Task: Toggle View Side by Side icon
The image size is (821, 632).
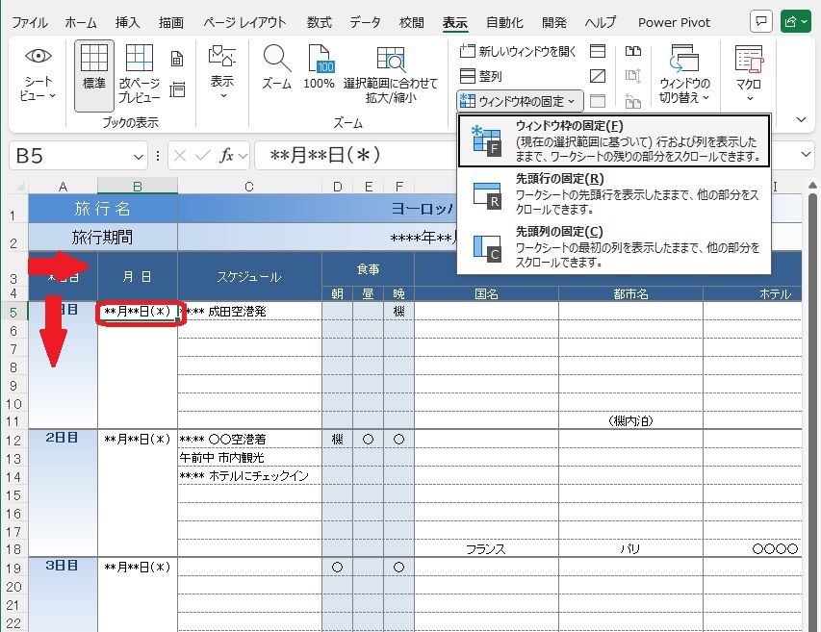Action: 632,52
